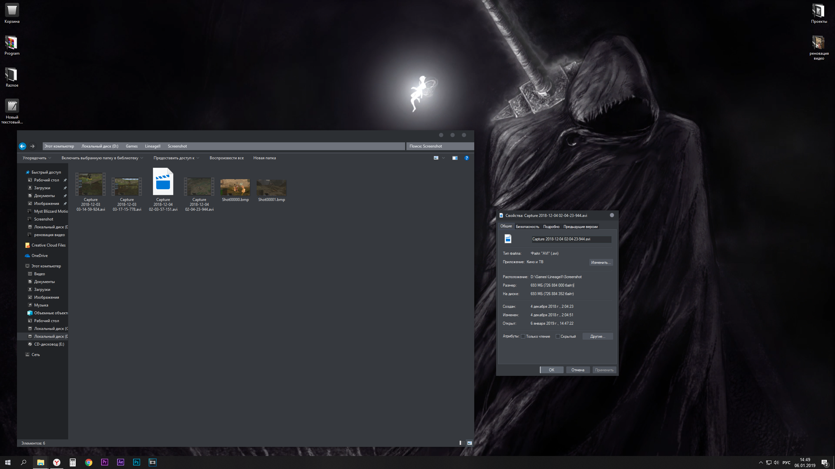Open the view options dropdown arrow

tap(443, 158)
